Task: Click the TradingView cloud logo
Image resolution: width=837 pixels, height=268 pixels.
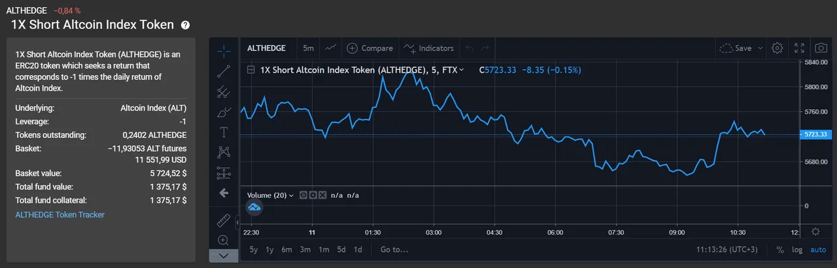Action: tap(254, 207)
